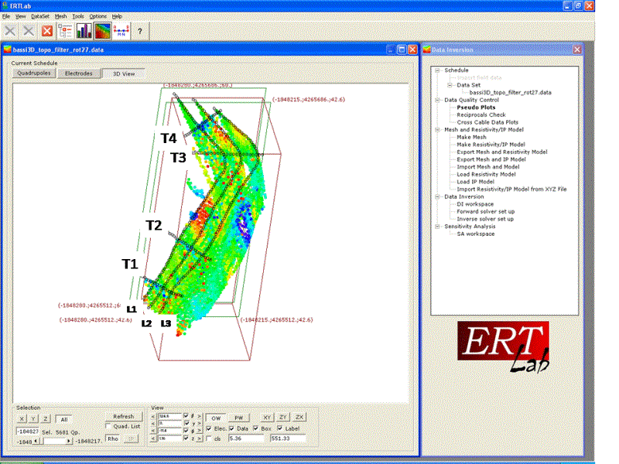Click the Y selection axis button
Screen dimensions: 619x464
33,419
